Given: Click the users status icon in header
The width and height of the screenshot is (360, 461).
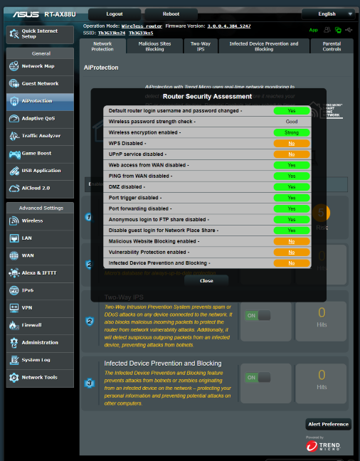Looking at the screenshot, I should click(327, 30).
